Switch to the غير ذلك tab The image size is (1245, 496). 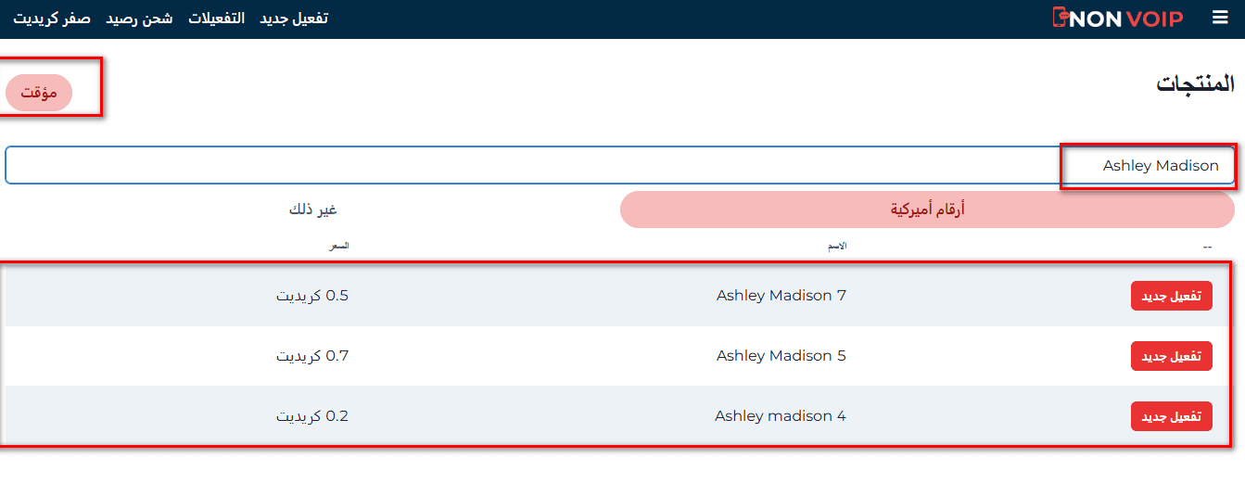pyautogui.click(x=312, y=210)
